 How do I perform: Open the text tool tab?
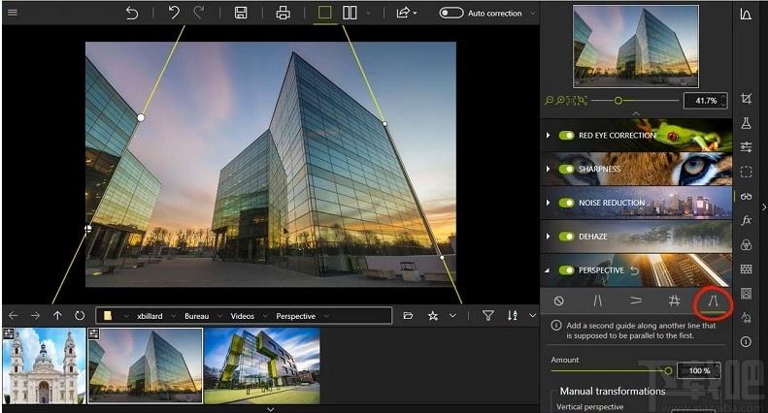[746, 318]
